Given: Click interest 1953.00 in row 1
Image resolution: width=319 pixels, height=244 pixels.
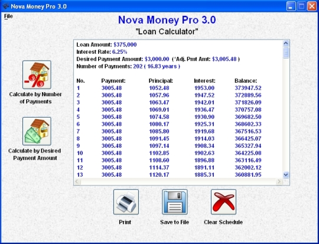Looking at the screenshot, I should tap(204, 88).
